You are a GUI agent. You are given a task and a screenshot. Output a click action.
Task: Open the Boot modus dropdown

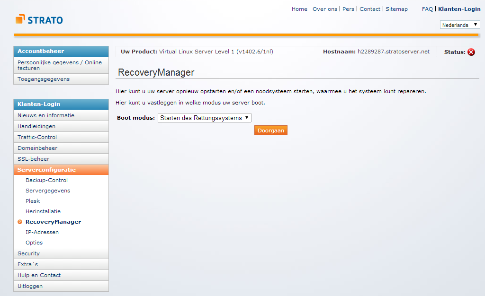tap(204, 118)
